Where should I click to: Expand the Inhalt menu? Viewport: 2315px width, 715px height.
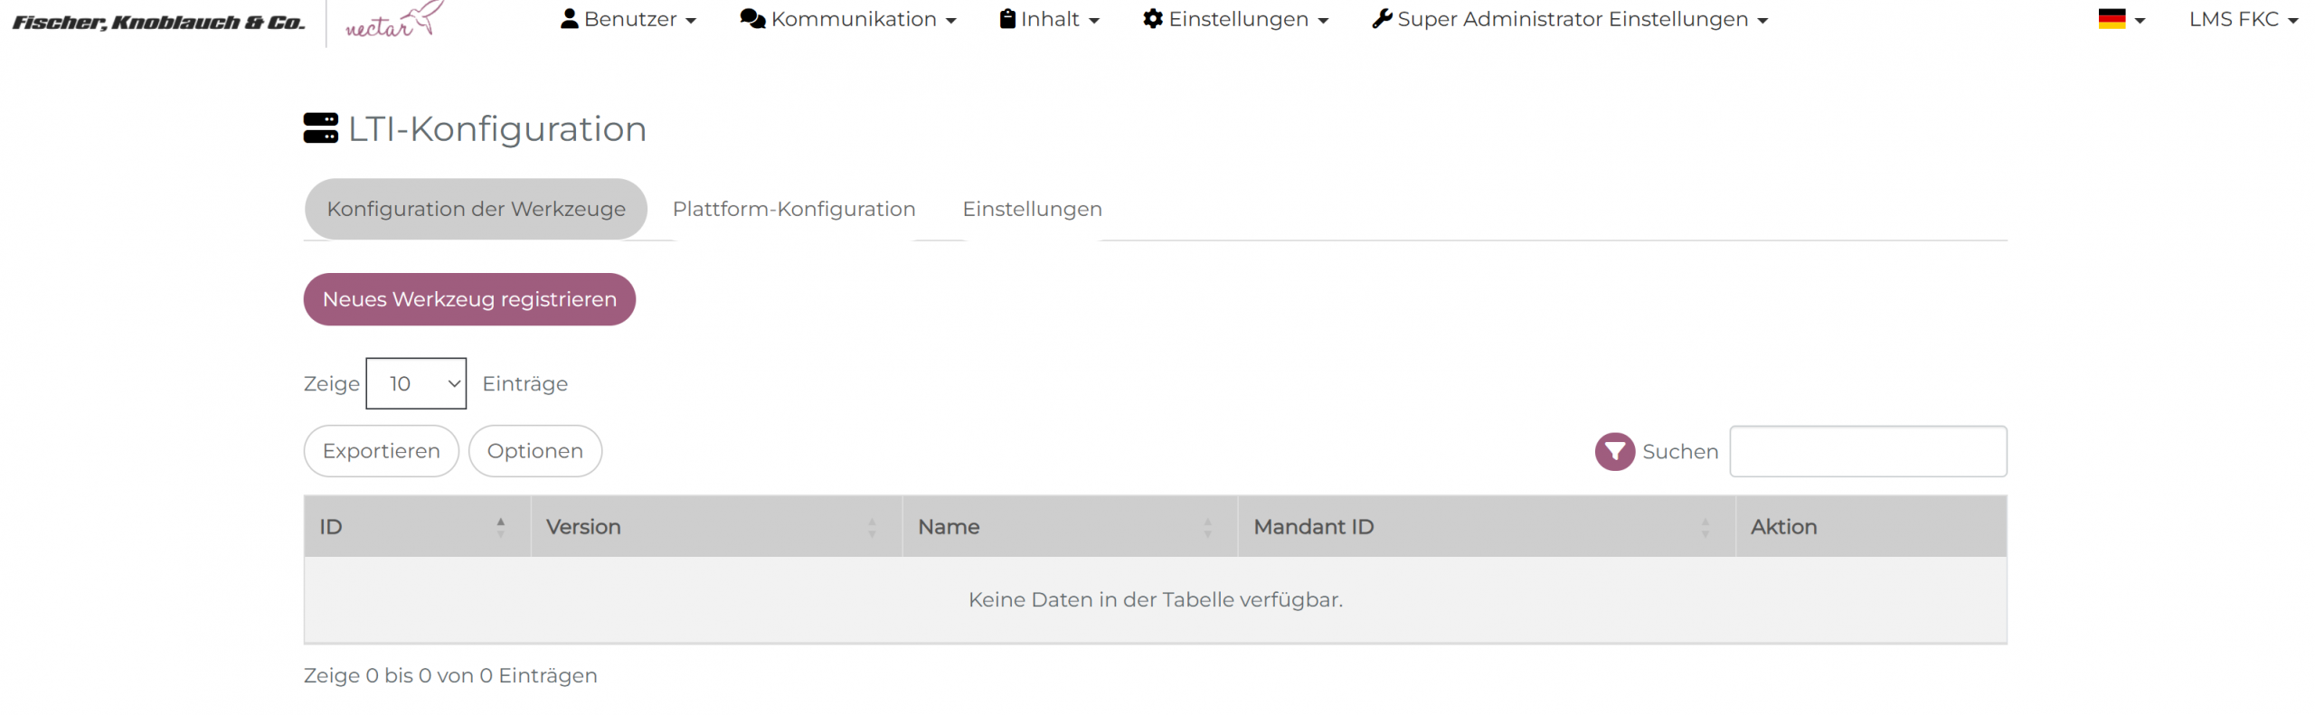[x=1049, y=19]
